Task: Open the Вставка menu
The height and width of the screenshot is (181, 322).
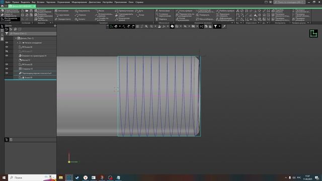Action: click(x=41, y=2)
